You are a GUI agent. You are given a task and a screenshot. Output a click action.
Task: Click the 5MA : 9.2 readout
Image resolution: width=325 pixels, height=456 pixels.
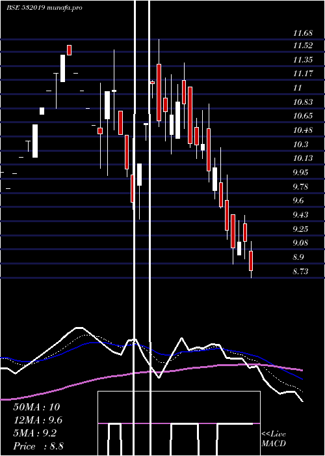coord(35,433)
